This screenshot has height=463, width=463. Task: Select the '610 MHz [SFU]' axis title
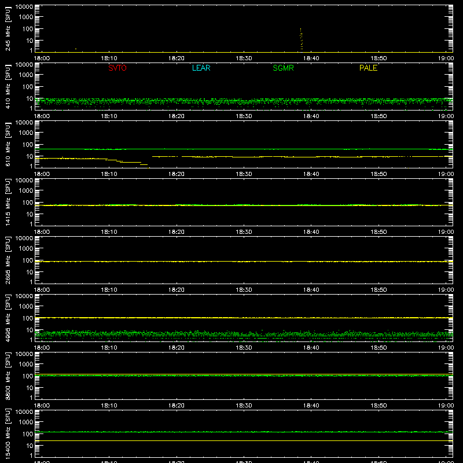[8, 144]
